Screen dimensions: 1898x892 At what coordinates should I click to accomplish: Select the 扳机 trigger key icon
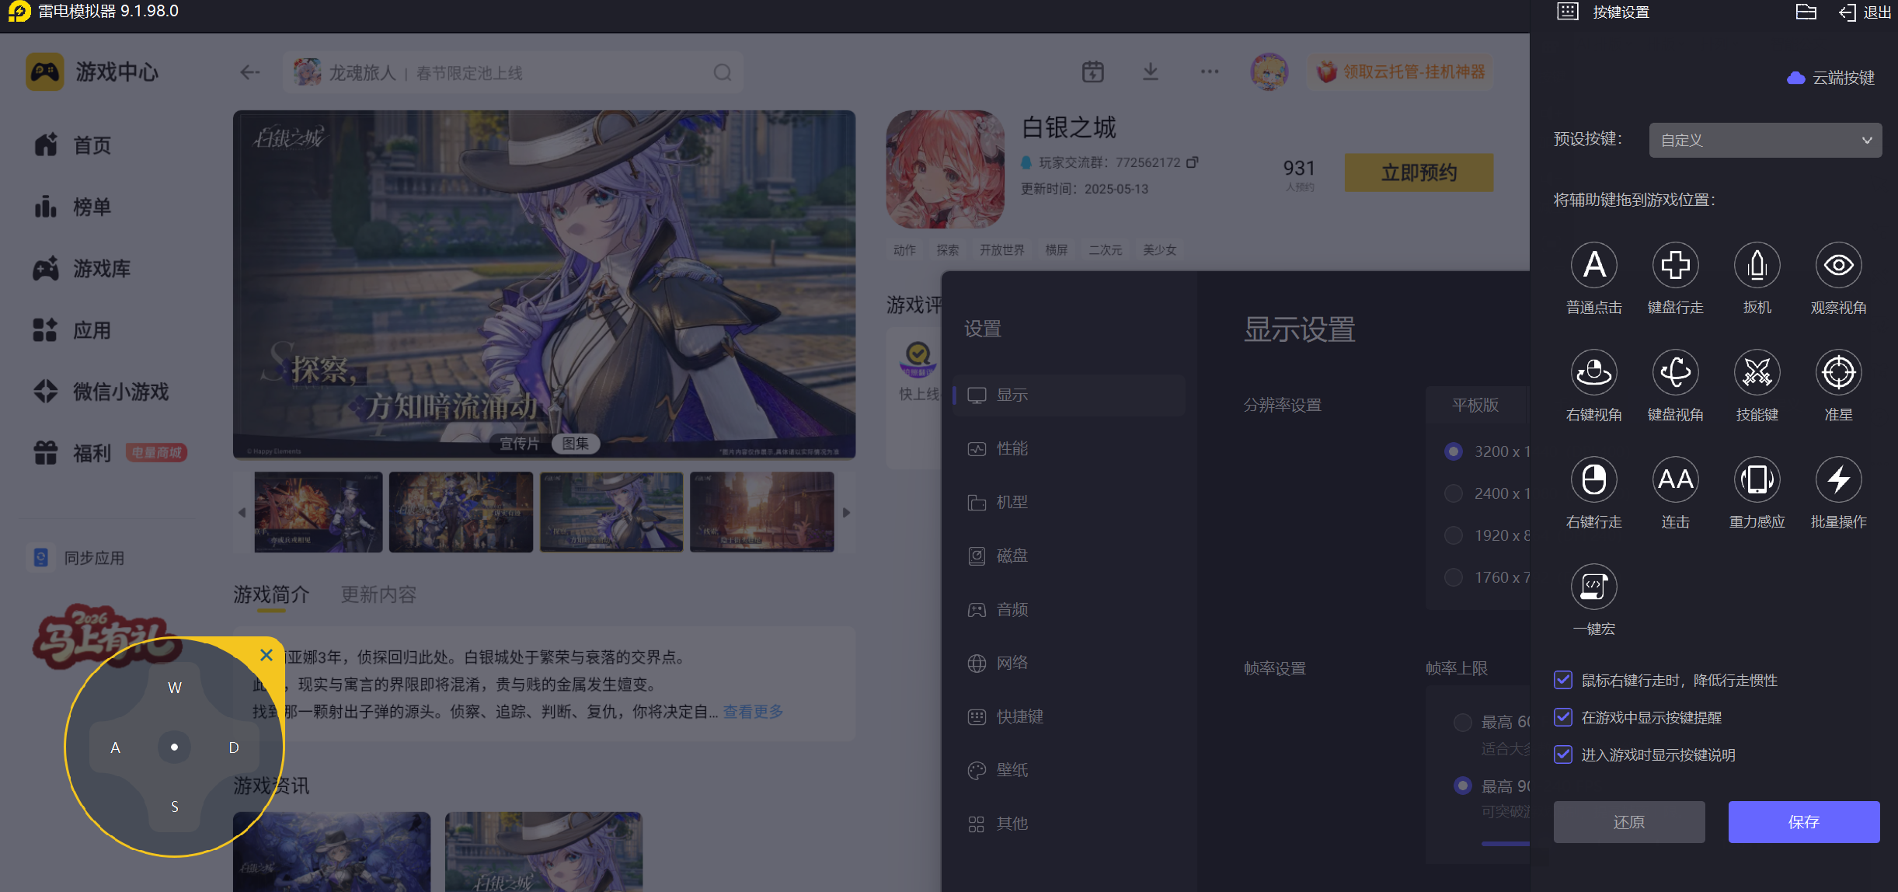pos(1757,265)
